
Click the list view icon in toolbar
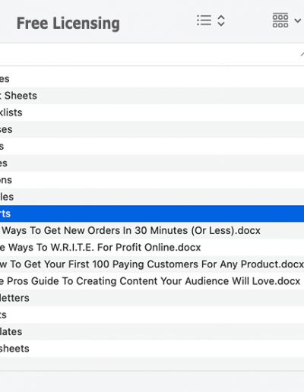(x=204, y=21)
